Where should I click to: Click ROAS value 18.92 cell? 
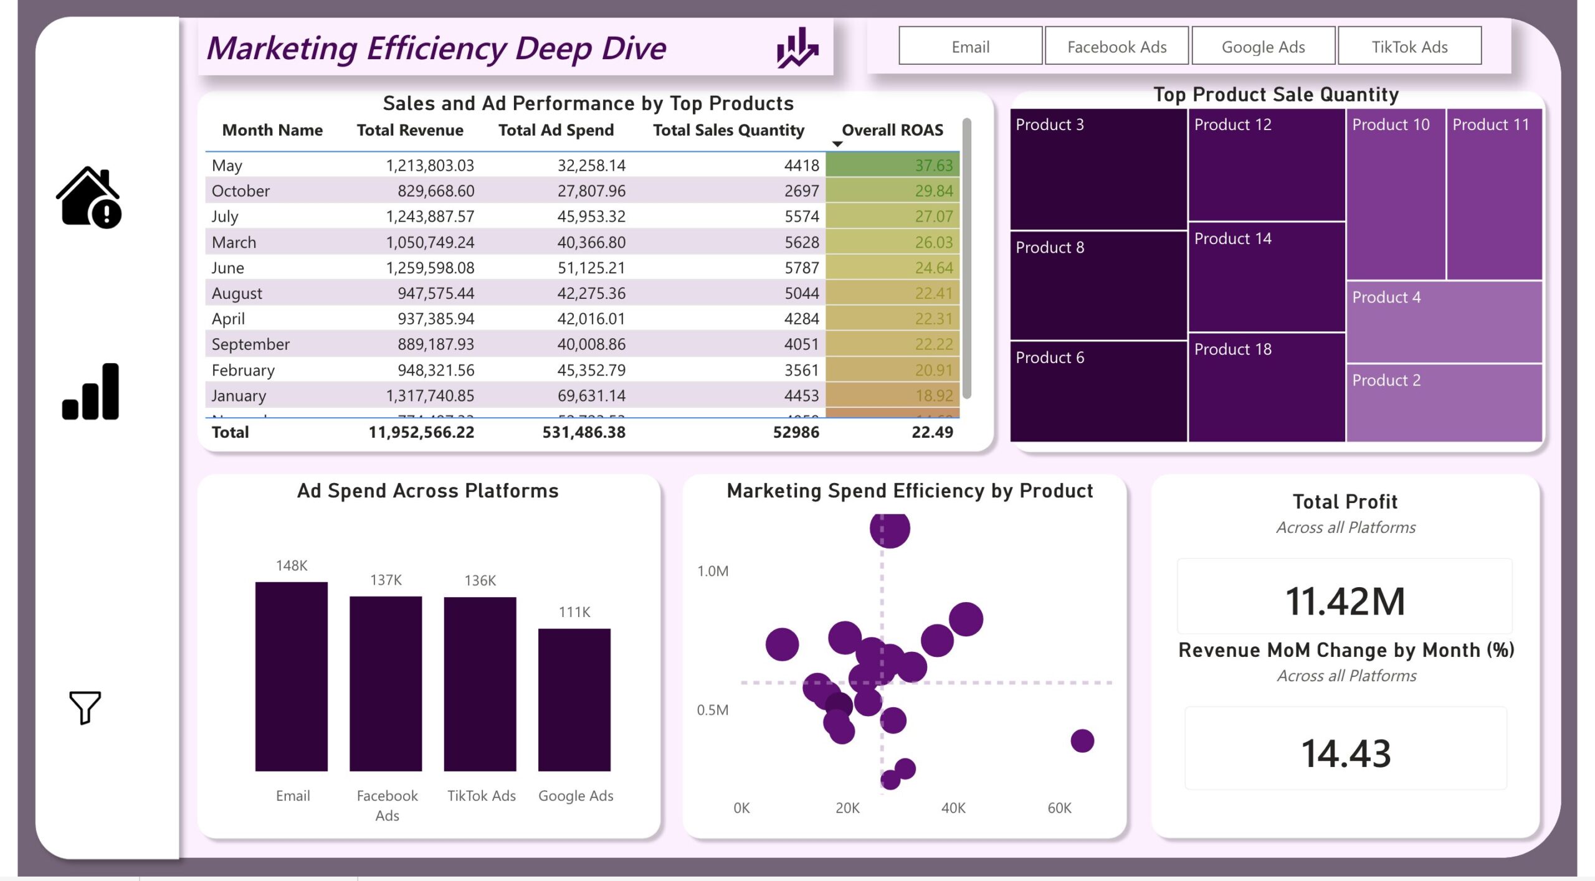click(x=892, y=395)
